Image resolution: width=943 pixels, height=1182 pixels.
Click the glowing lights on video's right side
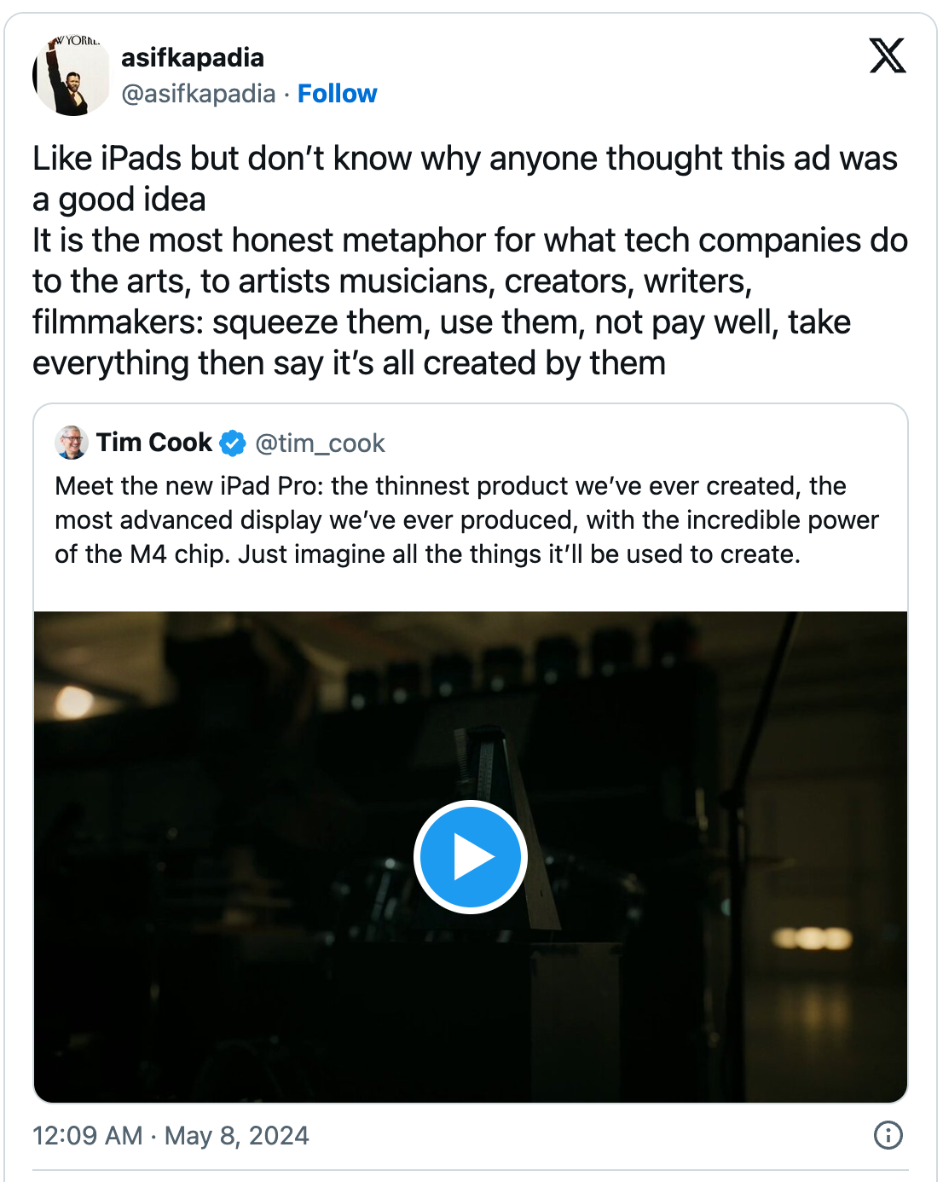click(x=812, y=940)
